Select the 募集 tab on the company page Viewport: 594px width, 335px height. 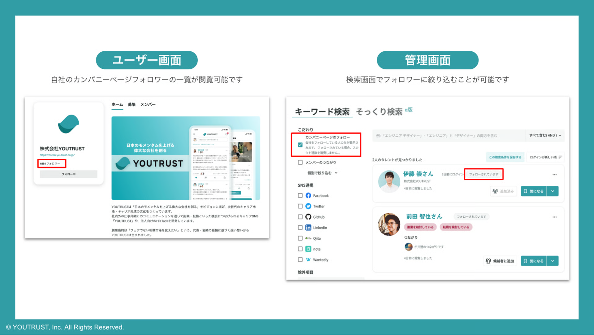[131, 104]
